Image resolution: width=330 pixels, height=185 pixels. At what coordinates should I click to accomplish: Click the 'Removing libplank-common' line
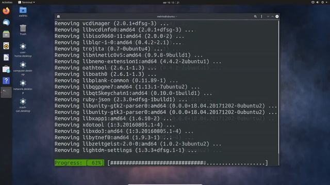pos(116,80)
